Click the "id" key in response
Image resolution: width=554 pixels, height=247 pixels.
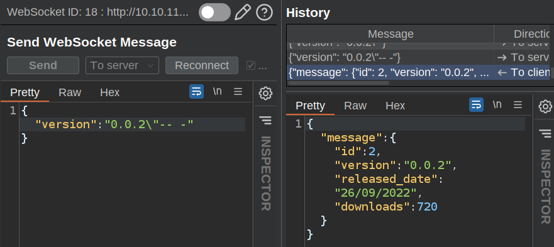348,151
